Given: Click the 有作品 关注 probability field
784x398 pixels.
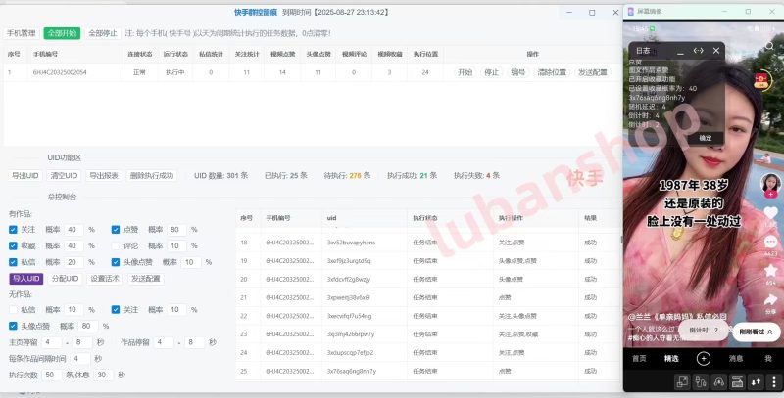Looking at the screenshot, I should point(73,230).
